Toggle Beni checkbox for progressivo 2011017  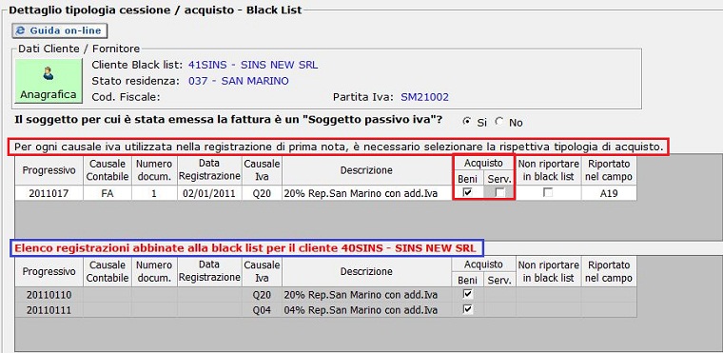(x=467, y=193)
